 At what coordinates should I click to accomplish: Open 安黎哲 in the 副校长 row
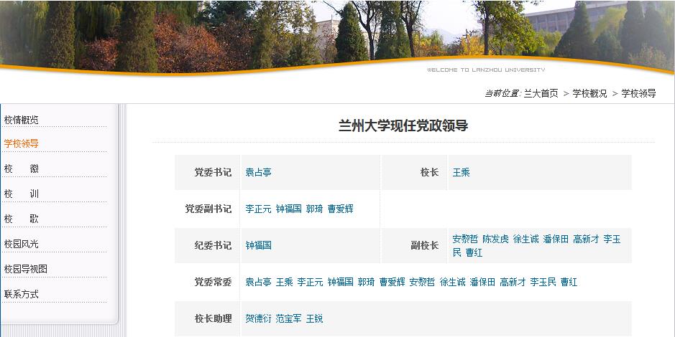465,239
